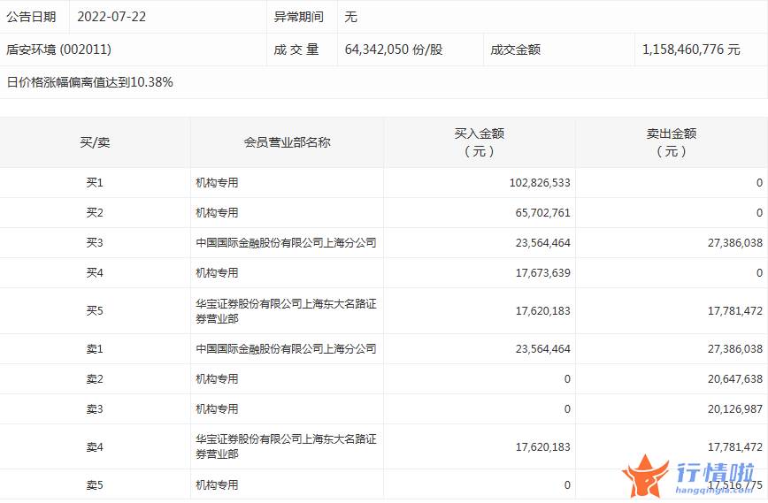768x503 pixels.
Task: Click the 买入金额(元) column header
Action: point(479,142)
